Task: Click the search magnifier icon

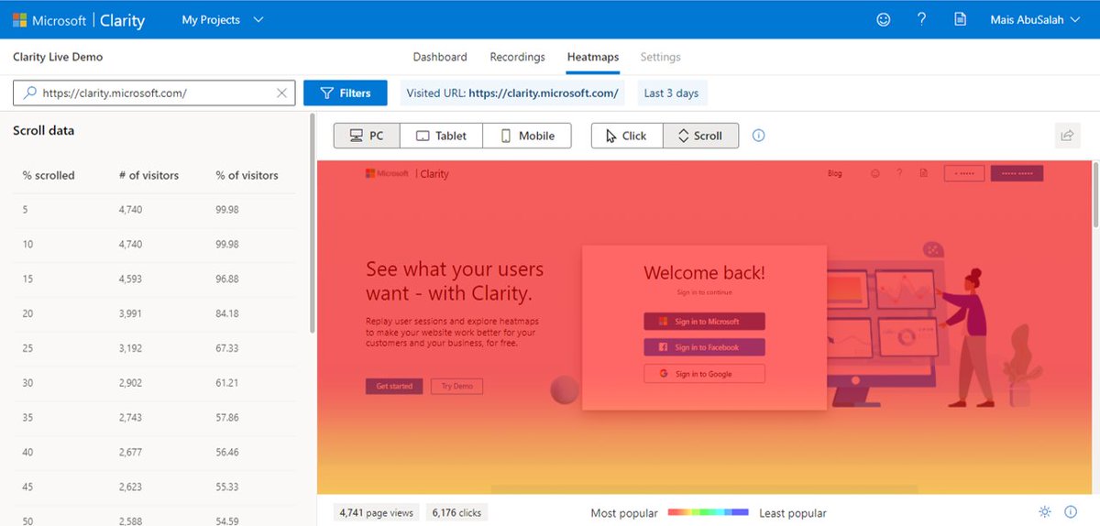Action: tap(30, 93)
